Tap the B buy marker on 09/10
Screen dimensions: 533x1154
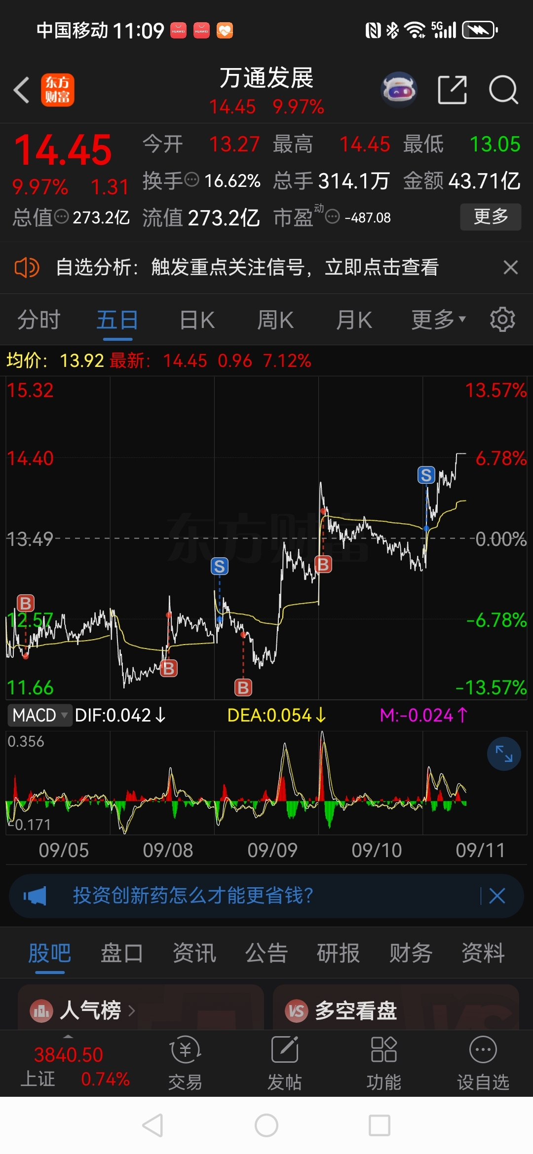pyautogui.click(x=323, y=564)
